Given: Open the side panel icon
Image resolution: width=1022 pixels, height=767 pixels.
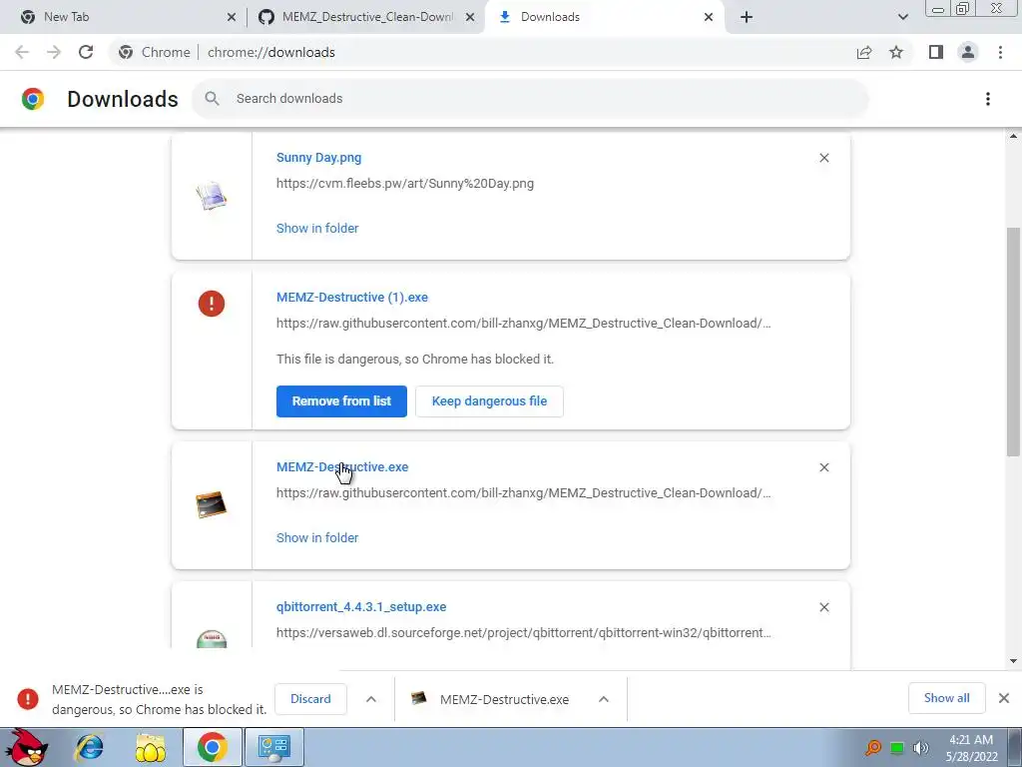Looking at the screenshot, I should coord(936,52).
